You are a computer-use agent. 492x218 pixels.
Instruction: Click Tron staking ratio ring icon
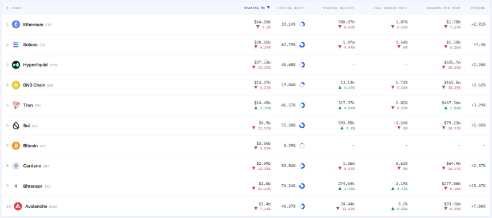coord(302,105)
